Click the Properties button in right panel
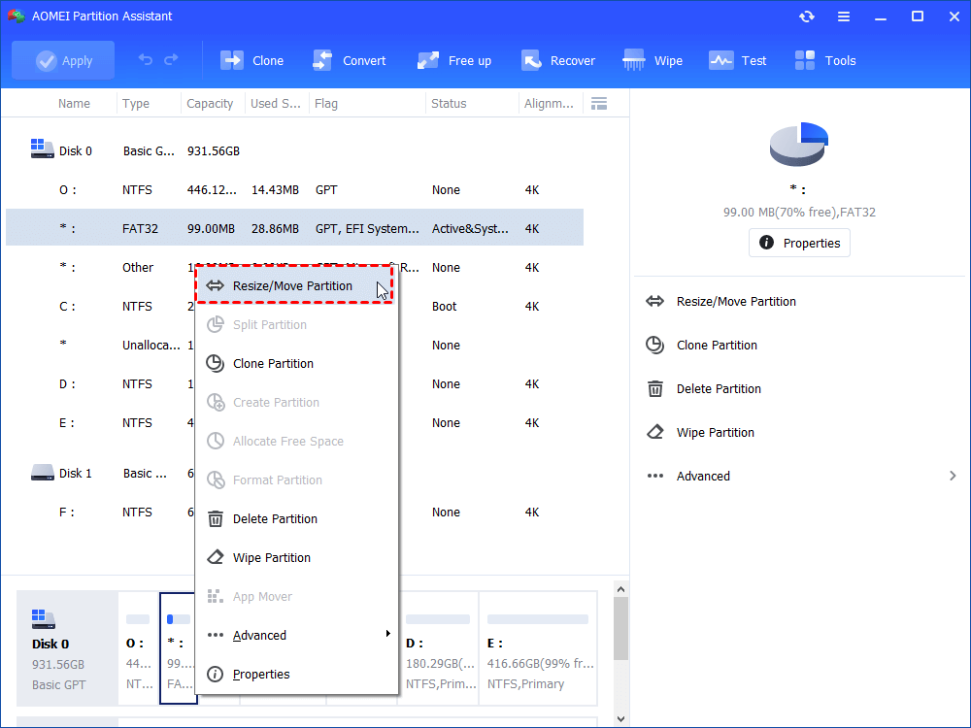 pos(799,243)
